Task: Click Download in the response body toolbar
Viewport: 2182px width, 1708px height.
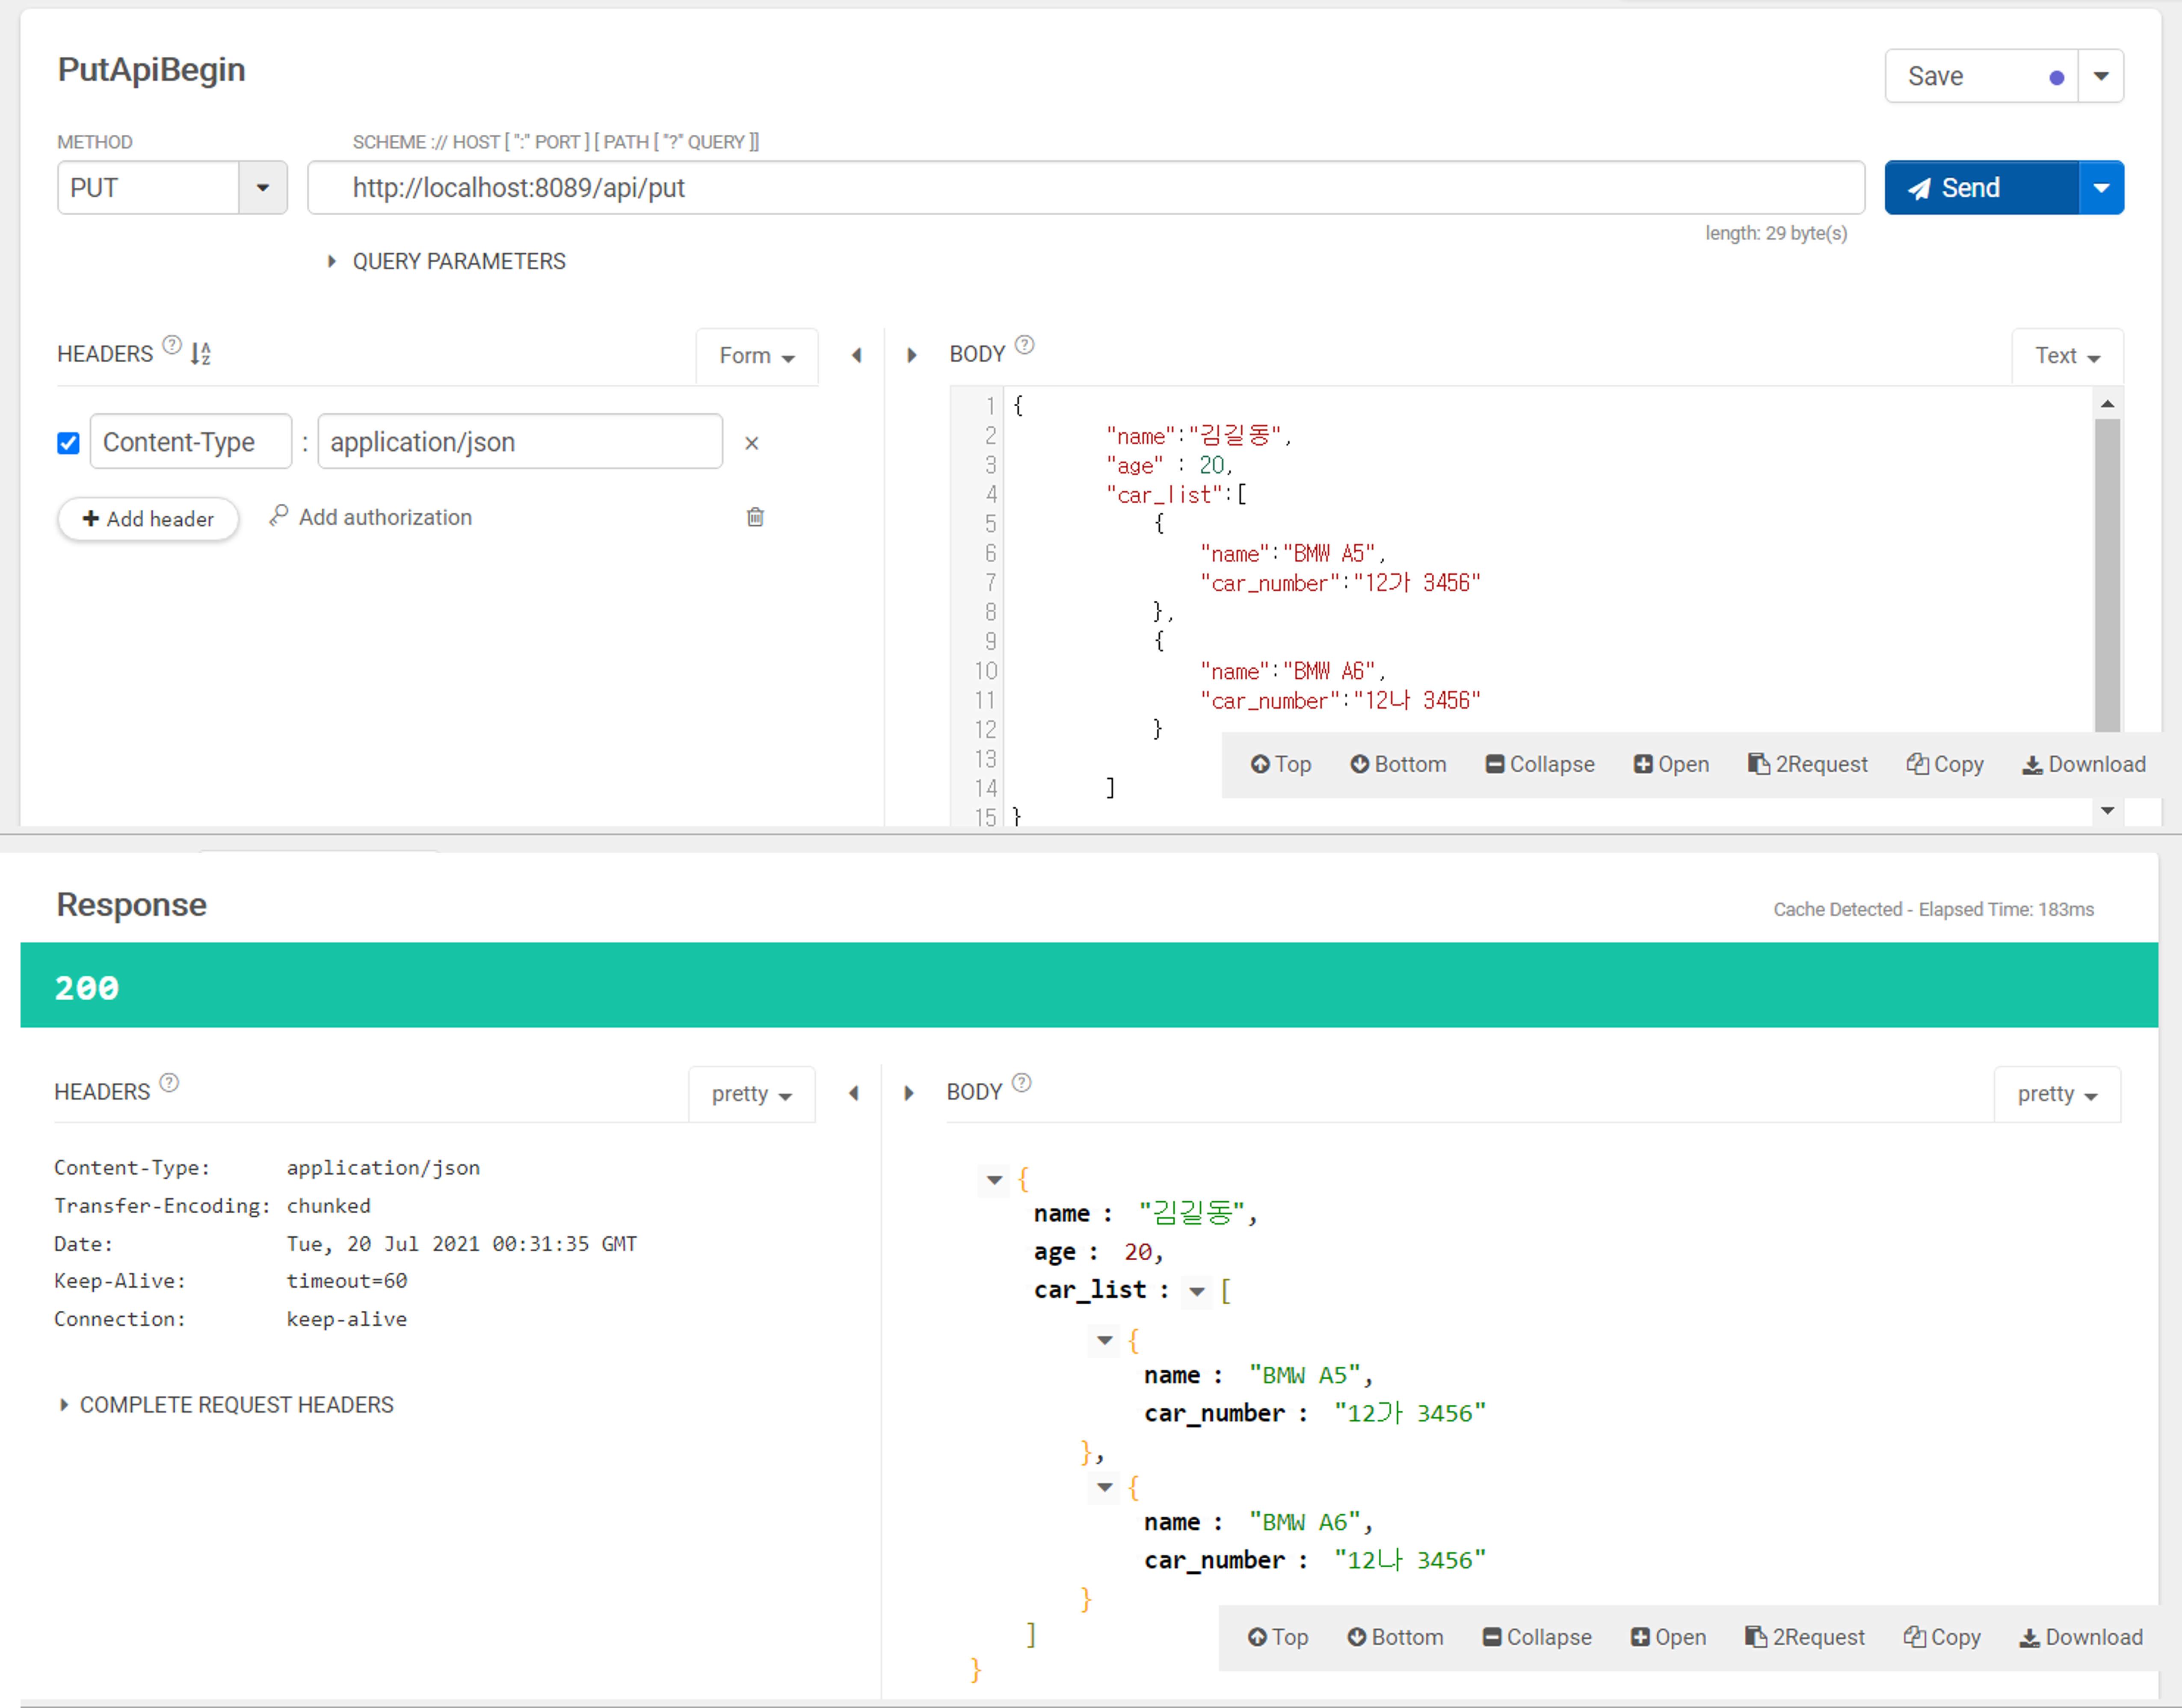Action: click(2081, 1638)
